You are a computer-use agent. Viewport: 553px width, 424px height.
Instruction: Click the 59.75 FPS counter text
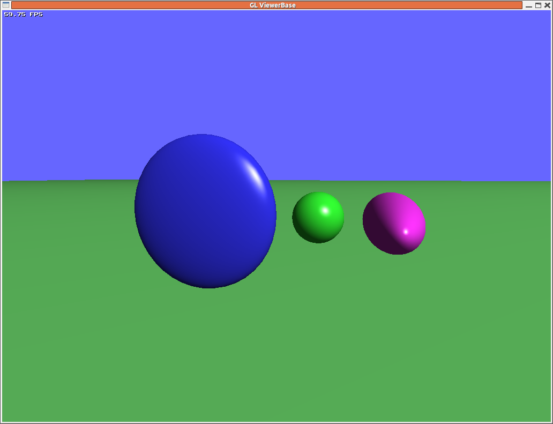[23, 14]
